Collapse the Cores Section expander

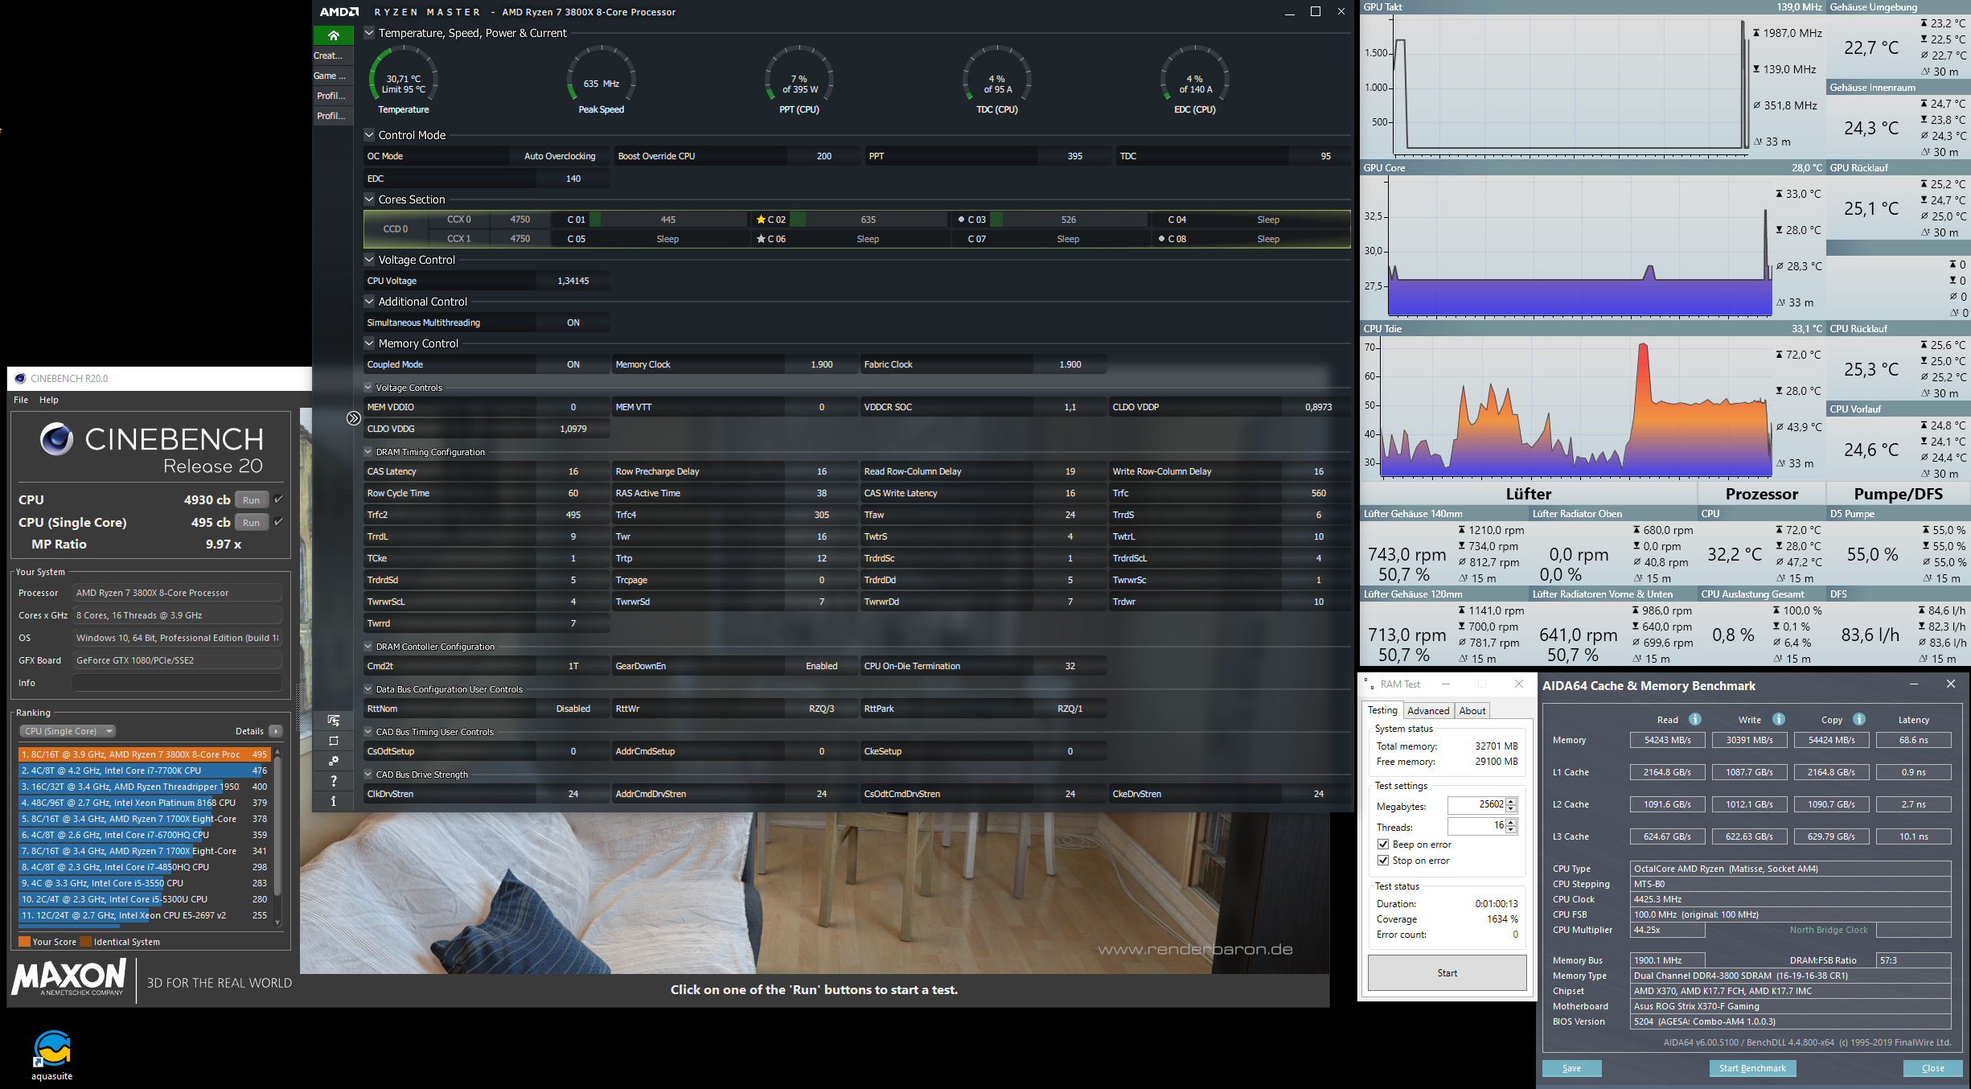(x=369, y=199)
